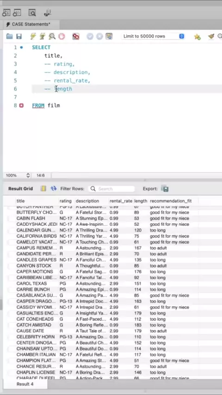The width and height of the screenshot is (222, 395).
Task: Switch to Result 4 tab
Action: [25, 384]
